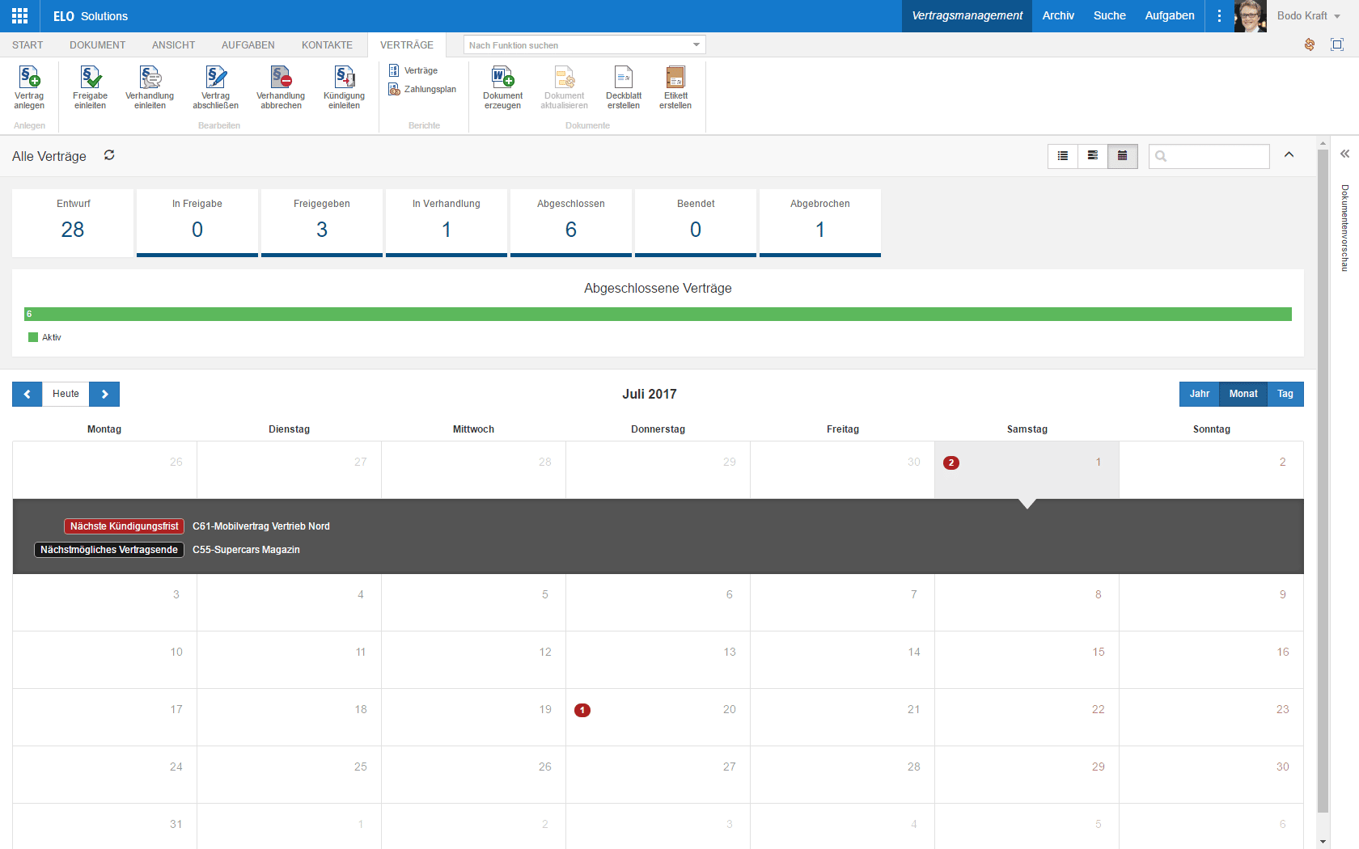Viewport: 1359px width, 849px height.
Task: Switch to simple list view
Action: click(x=1063, y=156)
